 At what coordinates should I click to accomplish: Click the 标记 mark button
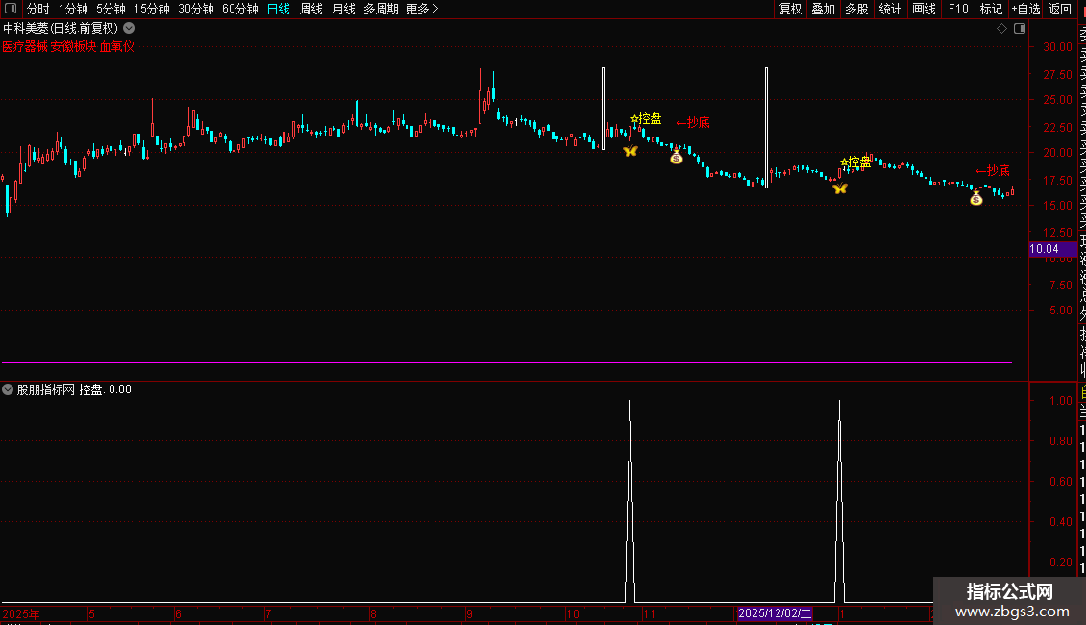[991, 9]
